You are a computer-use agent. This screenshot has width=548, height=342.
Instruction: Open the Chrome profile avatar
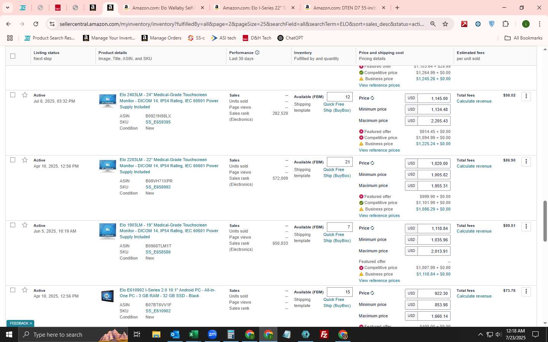coord(526,24)
